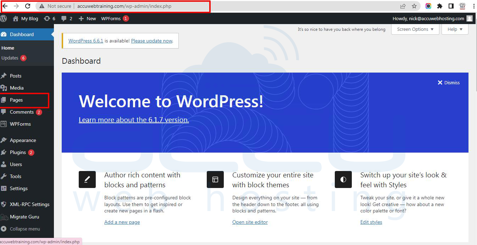
Task: Toggle the browser side panel icon
Action: pyautogui.click(x=451, y=6)
